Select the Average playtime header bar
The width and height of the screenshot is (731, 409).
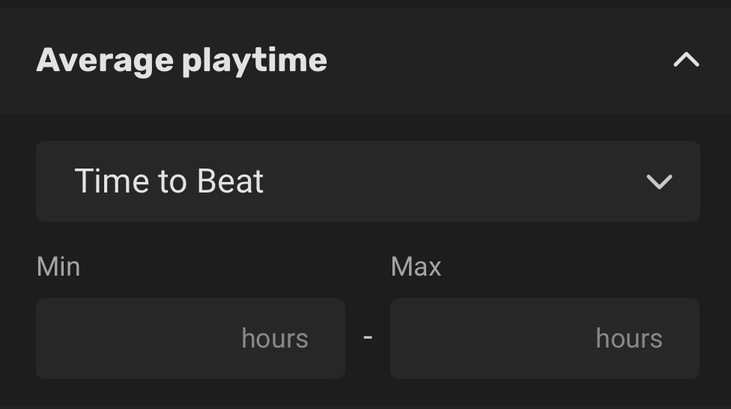point(449,60)
